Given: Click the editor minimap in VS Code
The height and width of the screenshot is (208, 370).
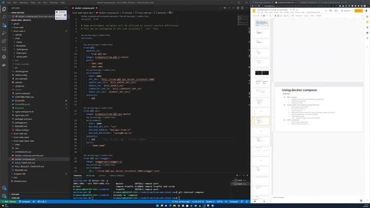Looking at the screenshot, I should click(243, 20).
